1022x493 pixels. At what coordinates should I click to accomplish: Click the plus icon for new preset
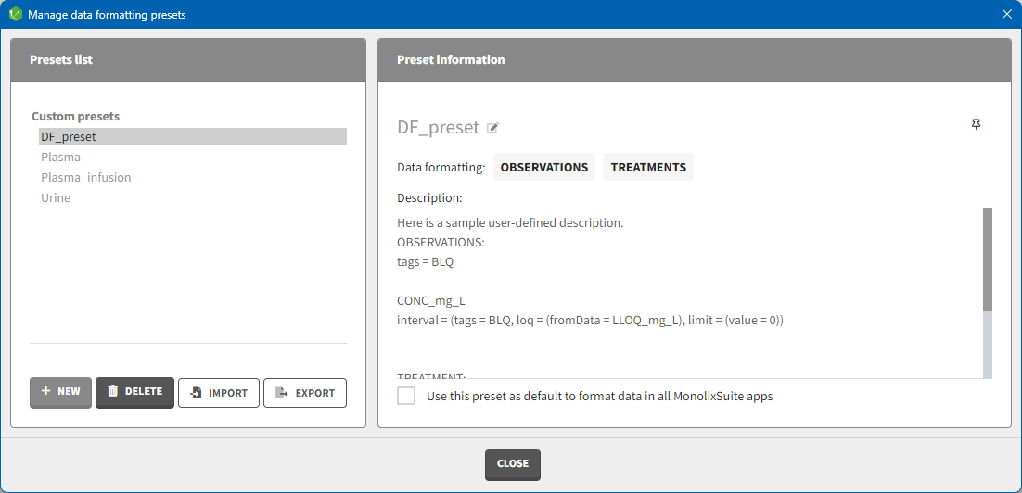click(45, 392)
